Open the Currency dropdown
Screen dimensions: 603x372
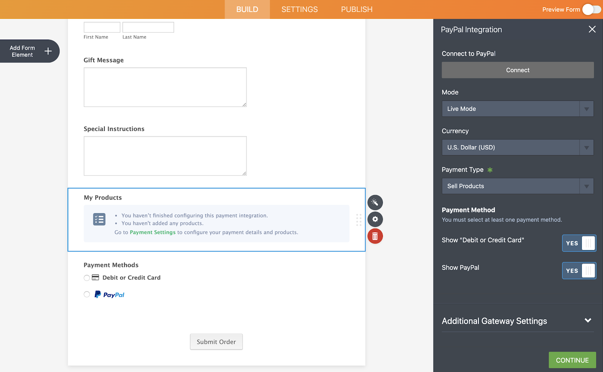point(517,148)
